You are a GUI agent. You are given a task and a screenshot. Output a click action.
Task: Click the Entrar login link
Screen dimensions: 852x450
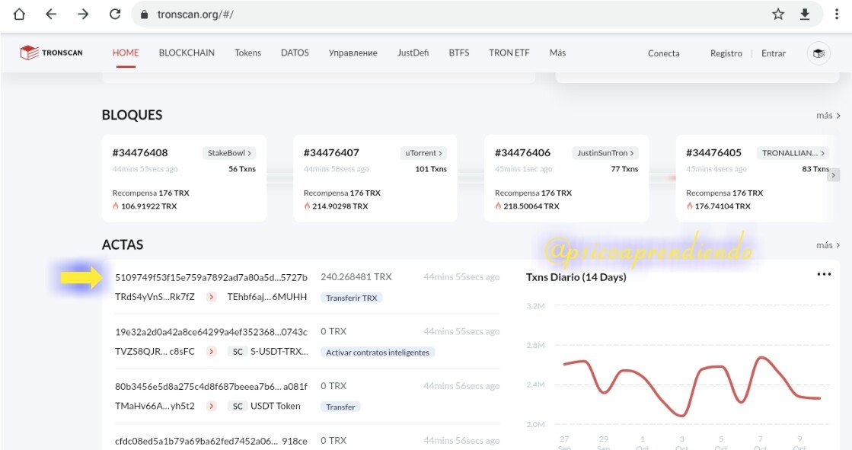pos(774,53)
